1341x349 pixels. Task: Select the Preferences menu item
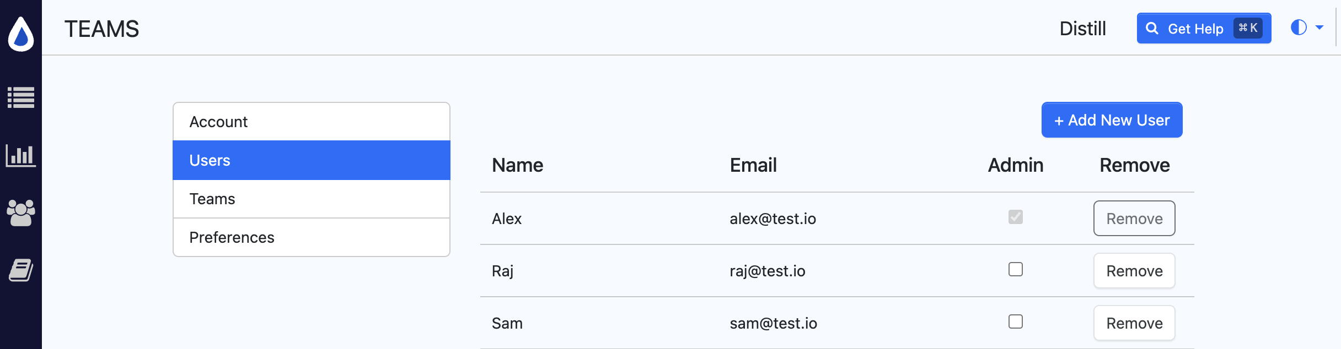click(x=312, y=237)
